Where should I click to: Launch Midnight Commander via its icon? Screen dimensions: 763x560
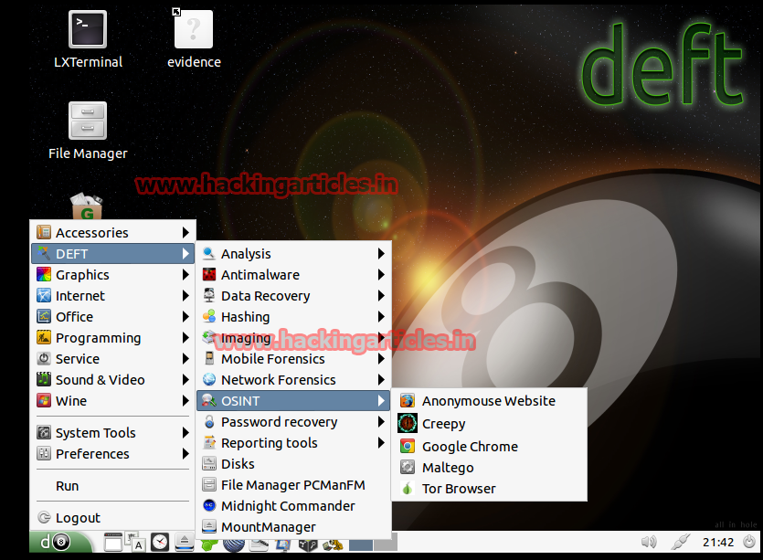pos(209,505)
